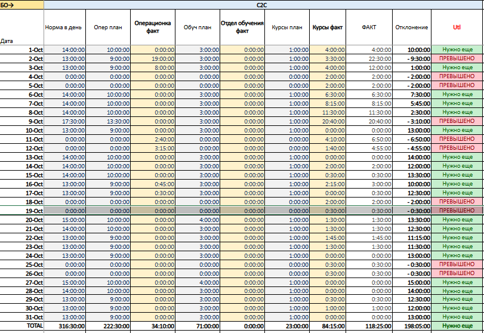Screen dimensions: 484x333
Task: Click the Отдел обучения факт header
Action: [242, 27]
